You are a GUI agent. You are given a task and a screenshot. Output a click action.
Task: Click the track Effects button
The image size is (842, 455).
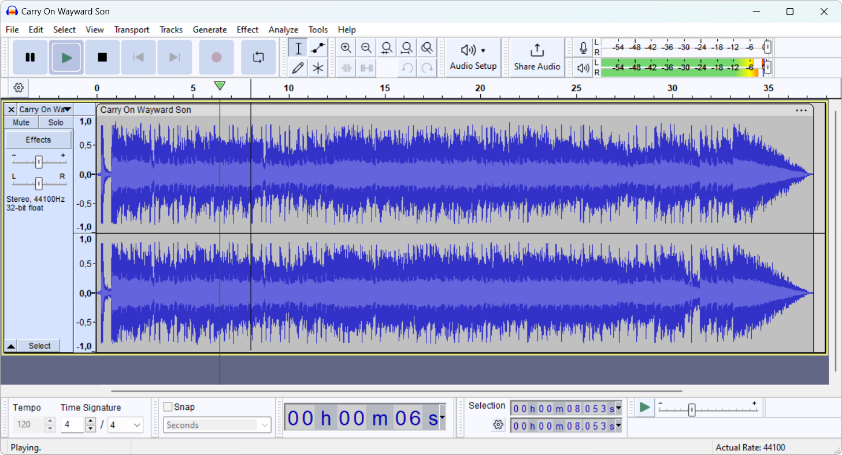[x=38, y=140]
